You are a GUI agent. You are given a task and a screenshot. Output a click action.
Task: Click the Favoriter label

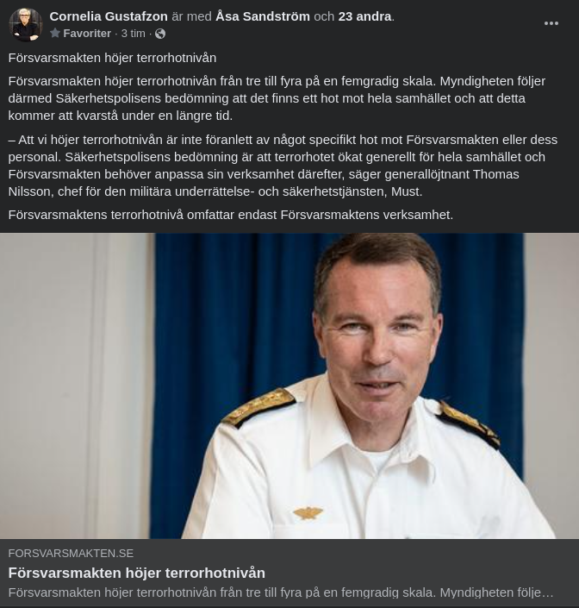click(x=87, y=34)
